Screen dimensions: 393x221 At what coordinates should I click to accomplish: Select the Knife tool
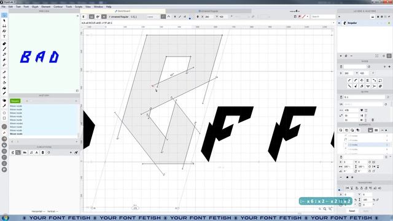coord(4,72)
